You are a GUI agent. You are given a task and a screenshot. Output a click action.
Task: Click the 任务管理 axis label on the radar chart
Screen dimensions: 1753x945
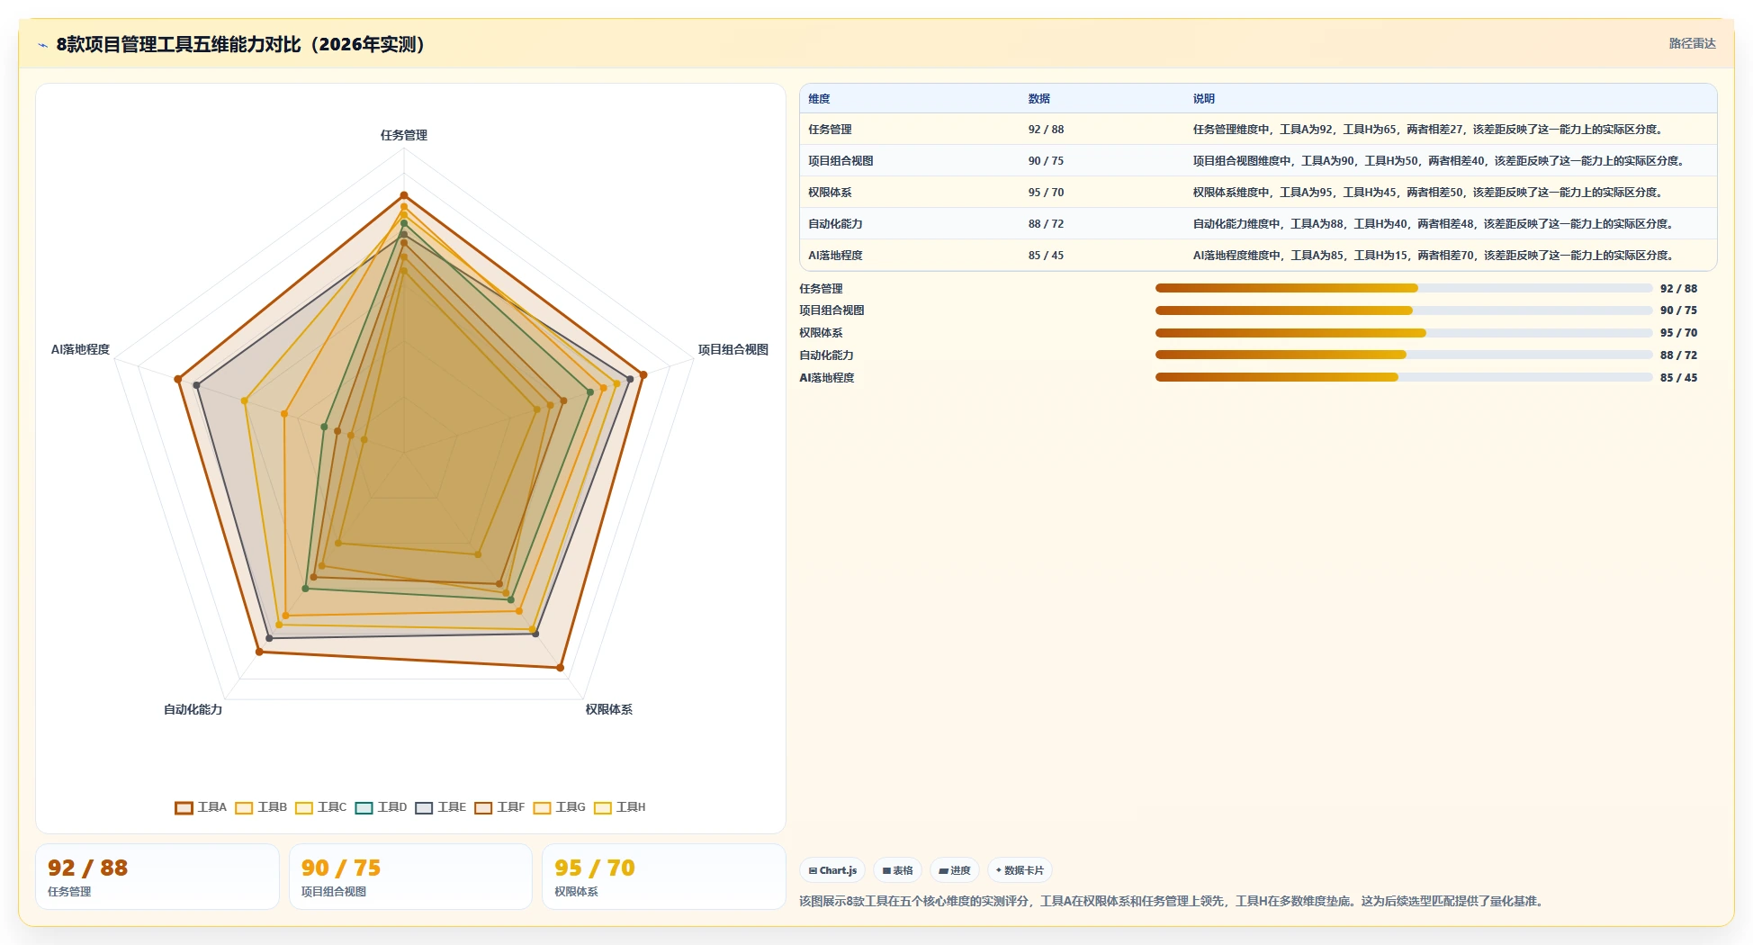(404, 135)
